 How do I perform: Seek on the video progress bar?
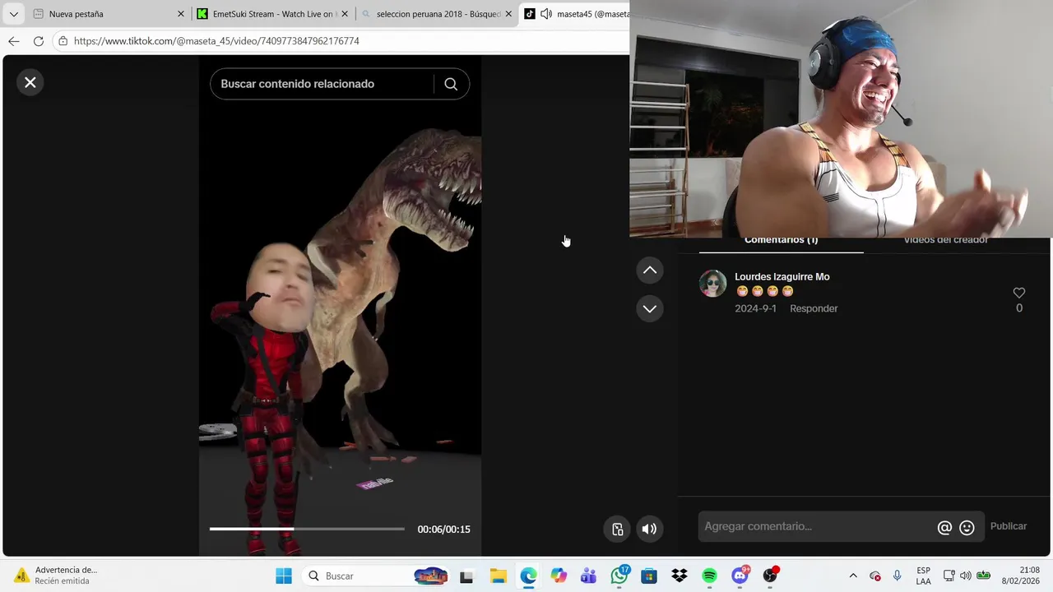[x=307, y=529]
